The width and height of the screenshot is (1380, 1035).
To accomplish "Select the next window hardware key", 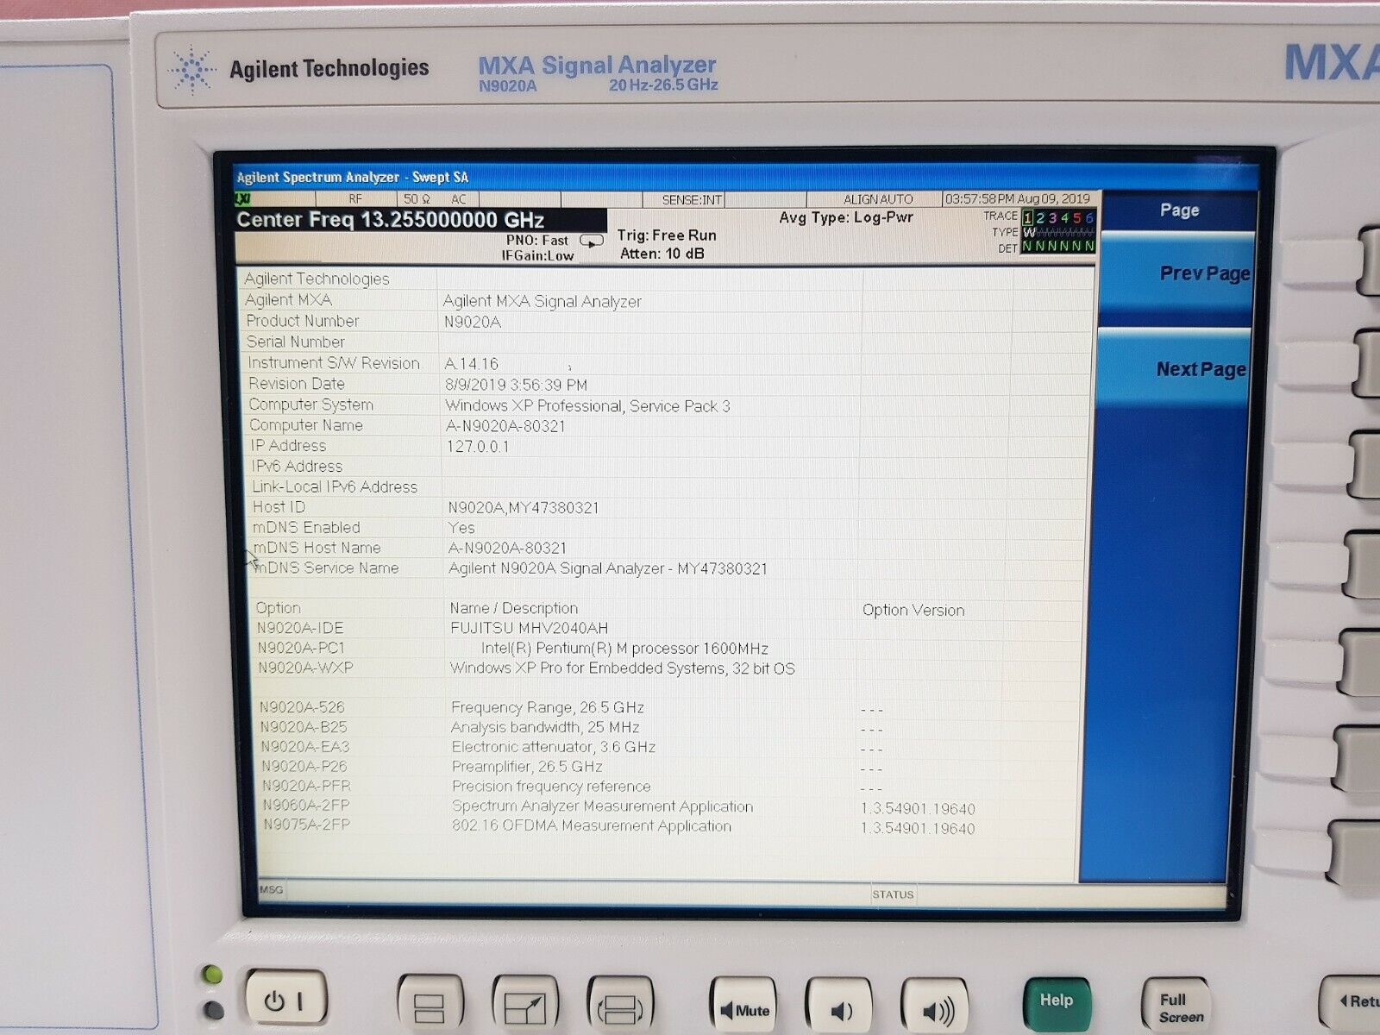I will (x=619, y=1006).
